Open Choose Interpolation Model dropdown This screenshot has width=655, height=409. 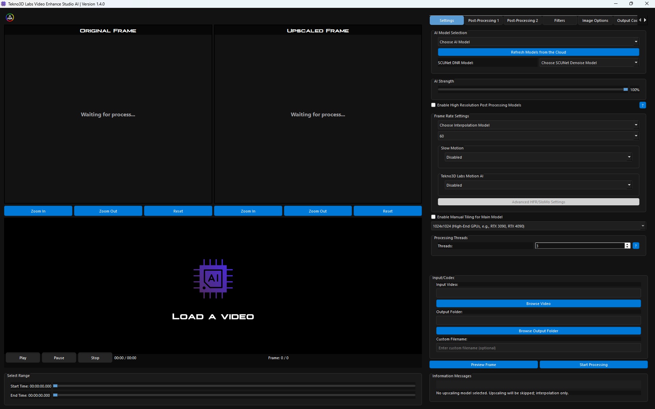click(538, 125)
